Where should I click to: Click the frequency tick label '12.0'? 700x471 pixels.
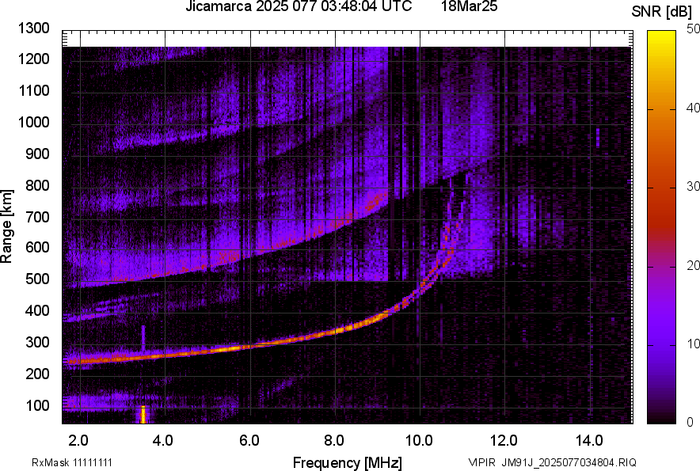click(x=504, y=441)
